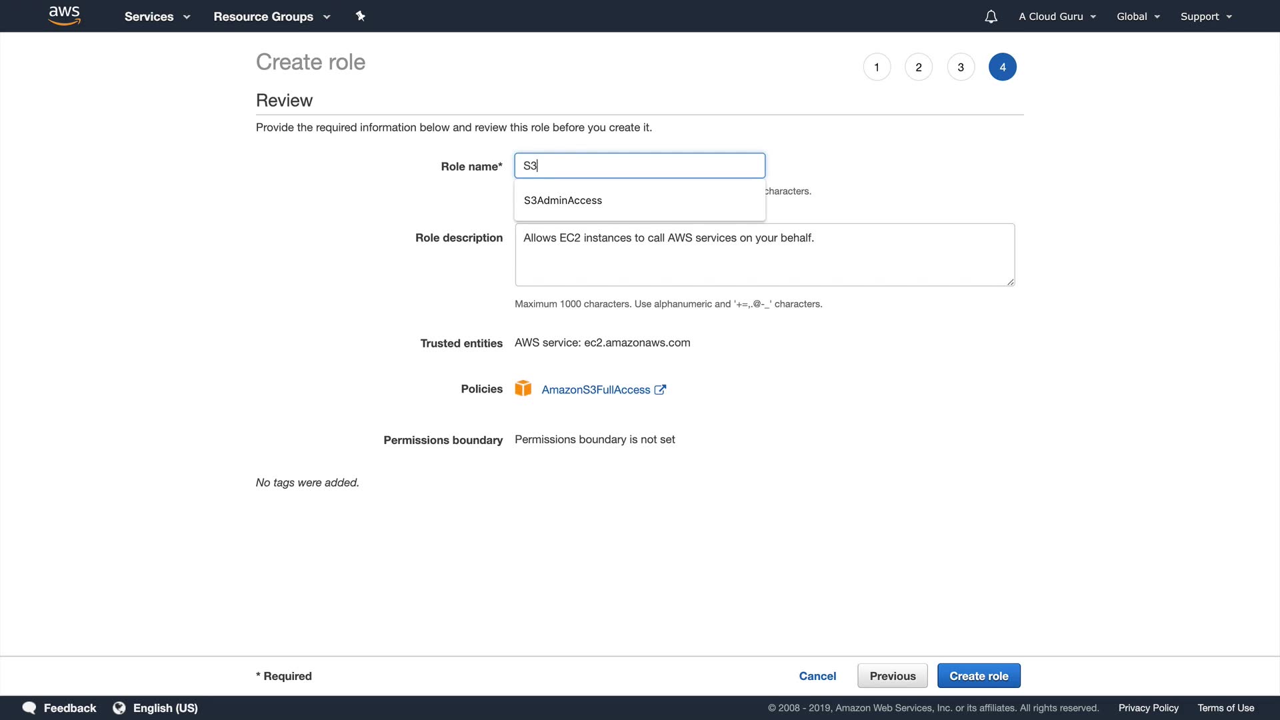
Task: Open the notifications bell icon
Action: point(991,17)
